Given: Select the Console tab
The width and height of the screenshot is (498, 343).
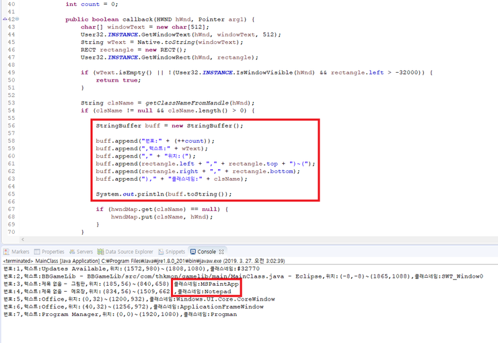Looking at the screenshot, I should (x=202, y=251).
